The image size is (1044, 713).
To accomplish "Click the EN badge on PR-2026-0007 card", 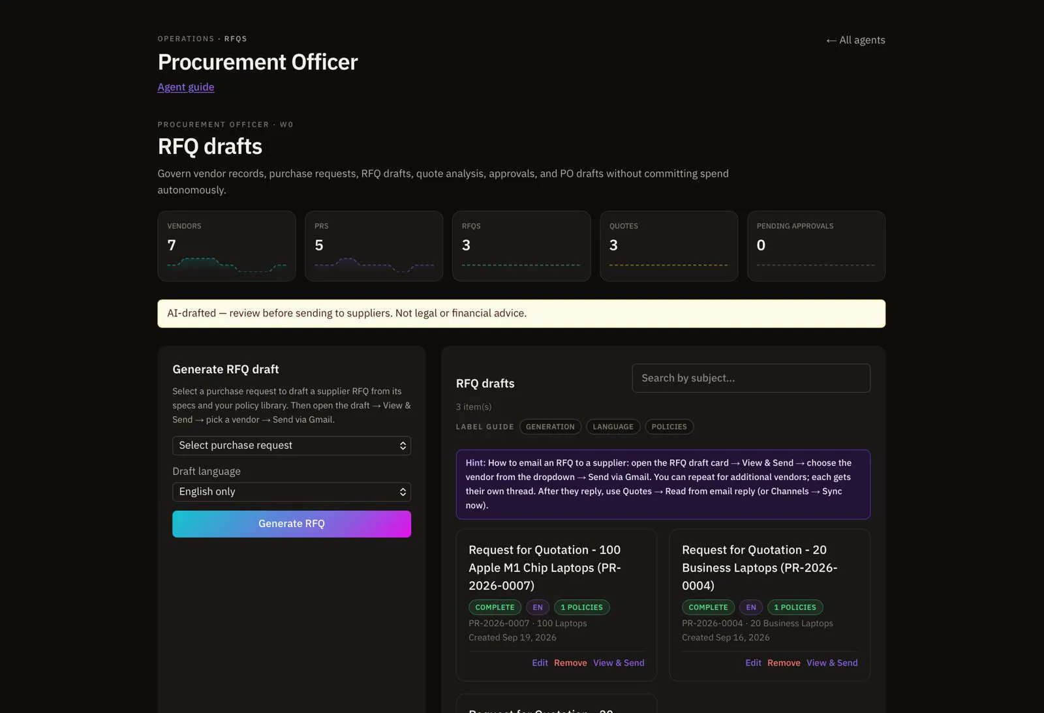I will pyautogui.click(x=538, y=607).
